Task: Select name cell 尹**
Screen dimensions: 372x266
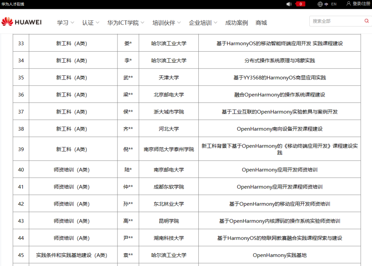Action: 128,238
